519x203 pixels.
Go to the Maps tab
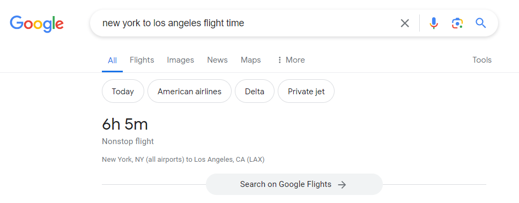pyautogui.click(x=251, y=60)
